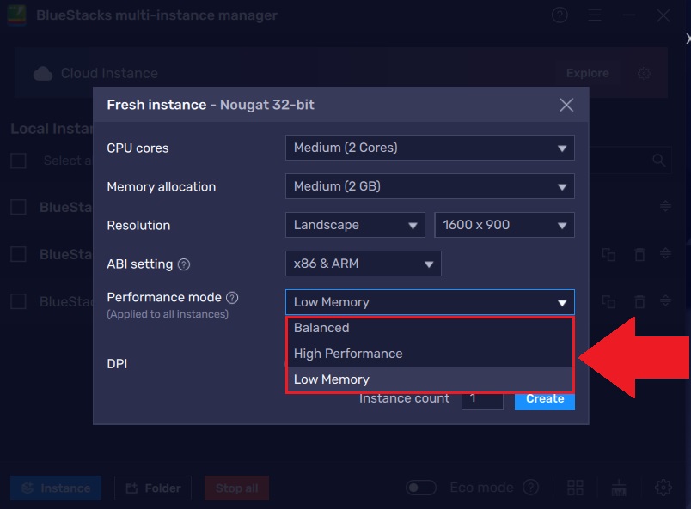This screenshot has width=691, height=509.
Task: Open the Cloud Instance settings gear
Action: (x=644, y=74)
